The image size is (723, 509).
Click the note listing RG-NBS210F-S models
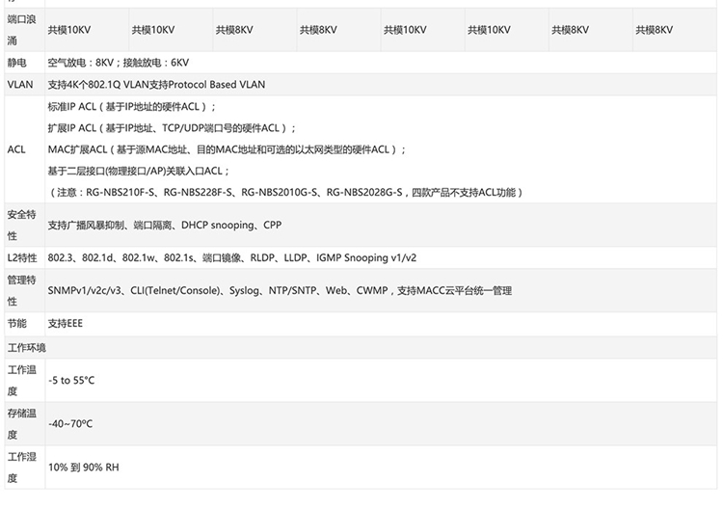[284, 193]
